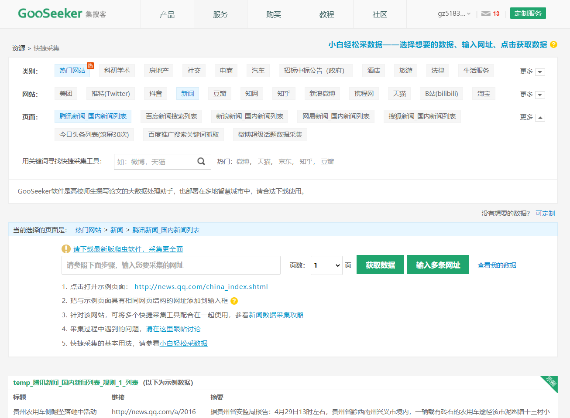Select the 酒店 category

(374, 71)
